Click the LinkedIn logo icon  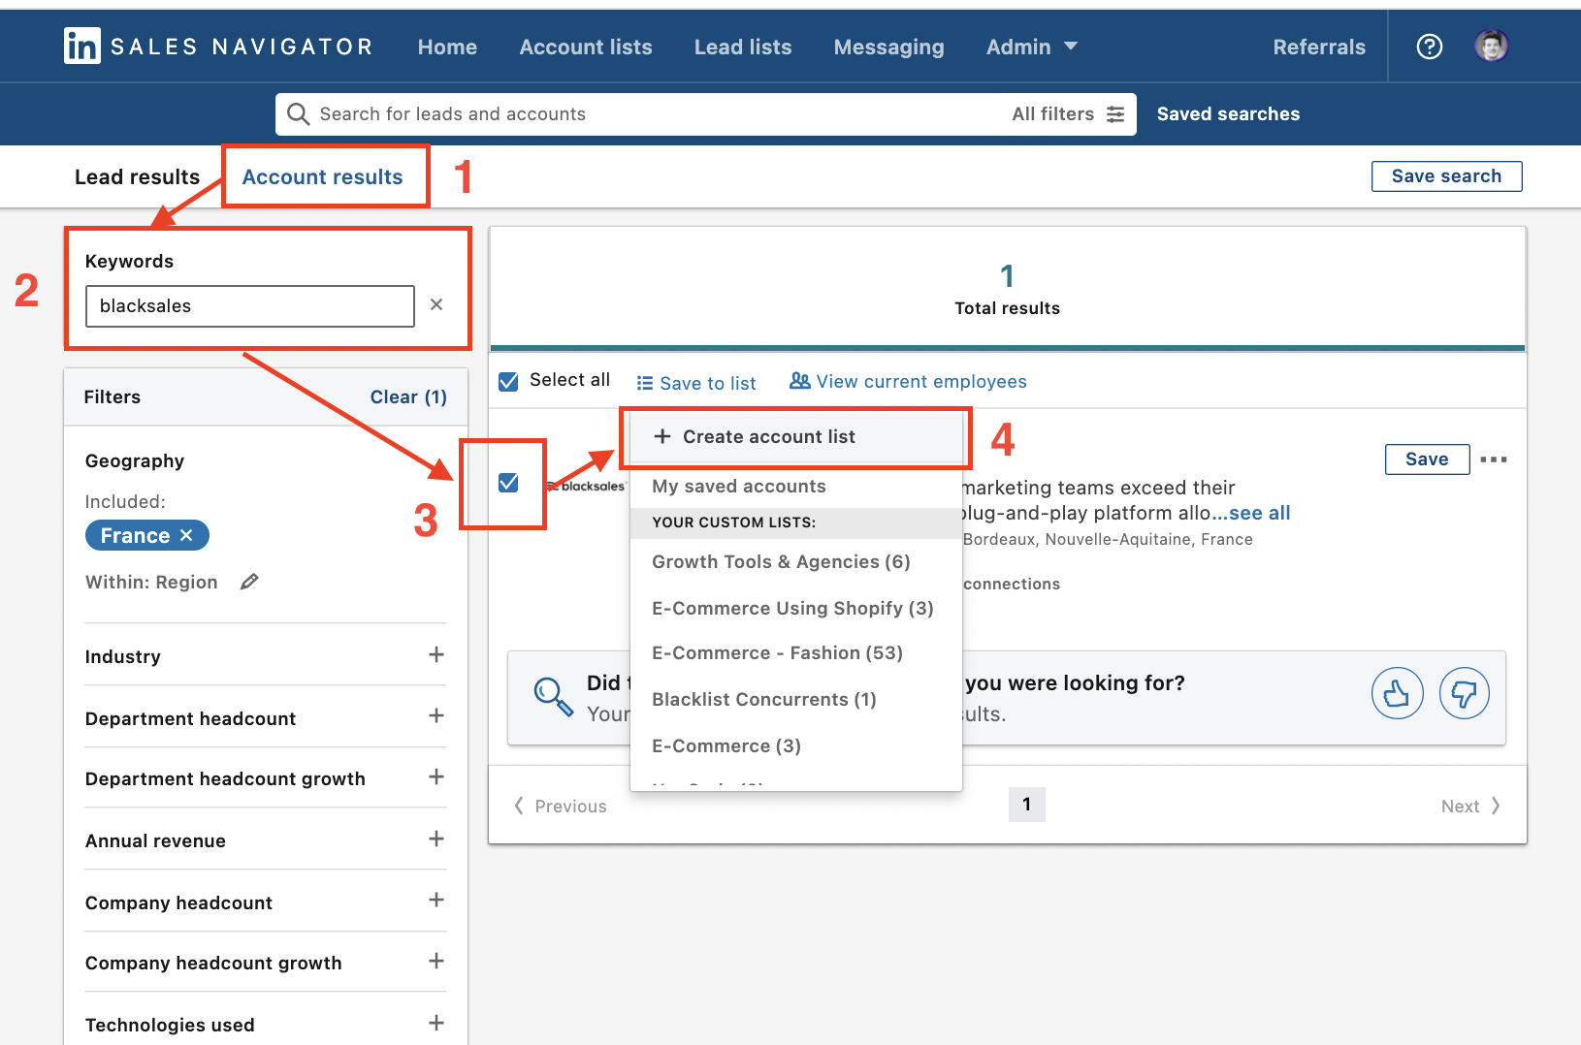click(81, 46)
